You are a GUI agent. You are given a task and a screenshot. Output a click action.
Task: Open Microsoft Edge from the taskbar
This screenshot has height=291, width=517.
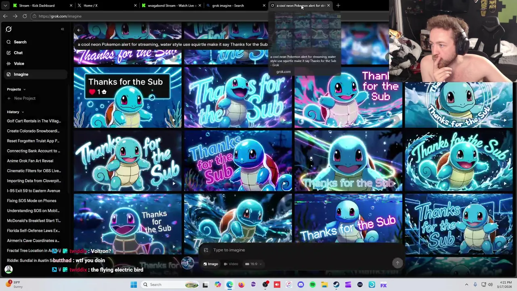[229, 285]
